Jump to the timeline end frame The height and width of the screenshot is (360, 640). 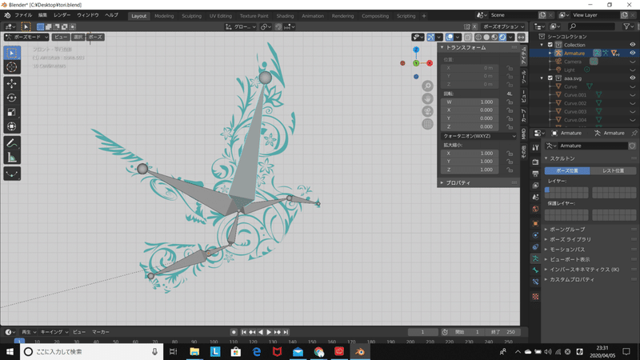[x=286, y=332]
